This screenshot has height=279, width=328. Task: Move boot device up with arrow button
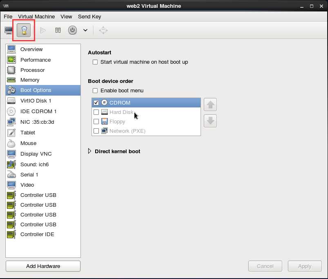[x=210, y=105]
